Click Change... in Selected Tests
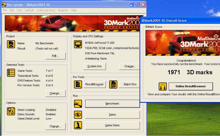Image resolution: width=220 pixels, height=136 pixels. pyautogui.click(x=55, y=93)
